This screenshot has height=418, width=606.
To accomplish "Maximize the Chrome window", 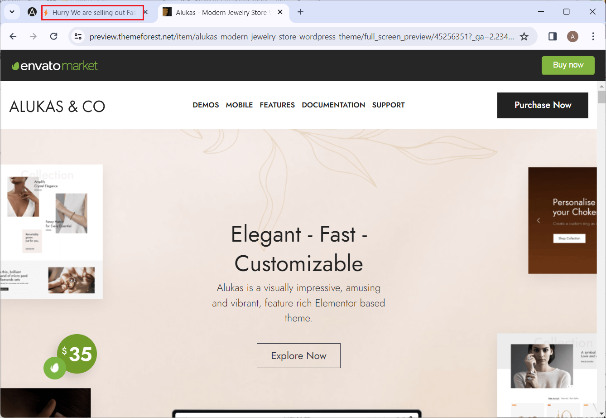I will point(566,12).
